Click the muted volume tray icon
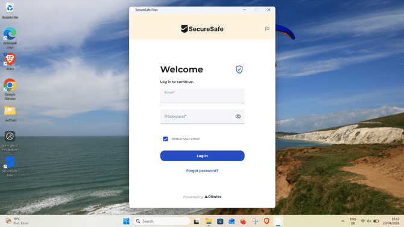This screenshot has height=227, width=404. pos(369,221)
